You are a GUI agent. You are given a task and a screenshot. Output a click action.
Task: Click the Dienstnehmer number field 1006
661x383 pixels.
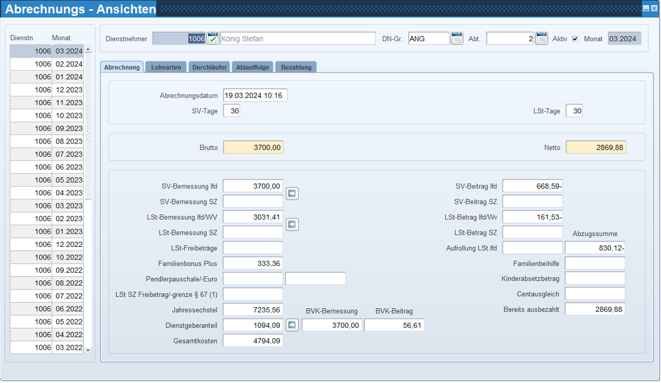pyautogui.click(x=179, y=38)
